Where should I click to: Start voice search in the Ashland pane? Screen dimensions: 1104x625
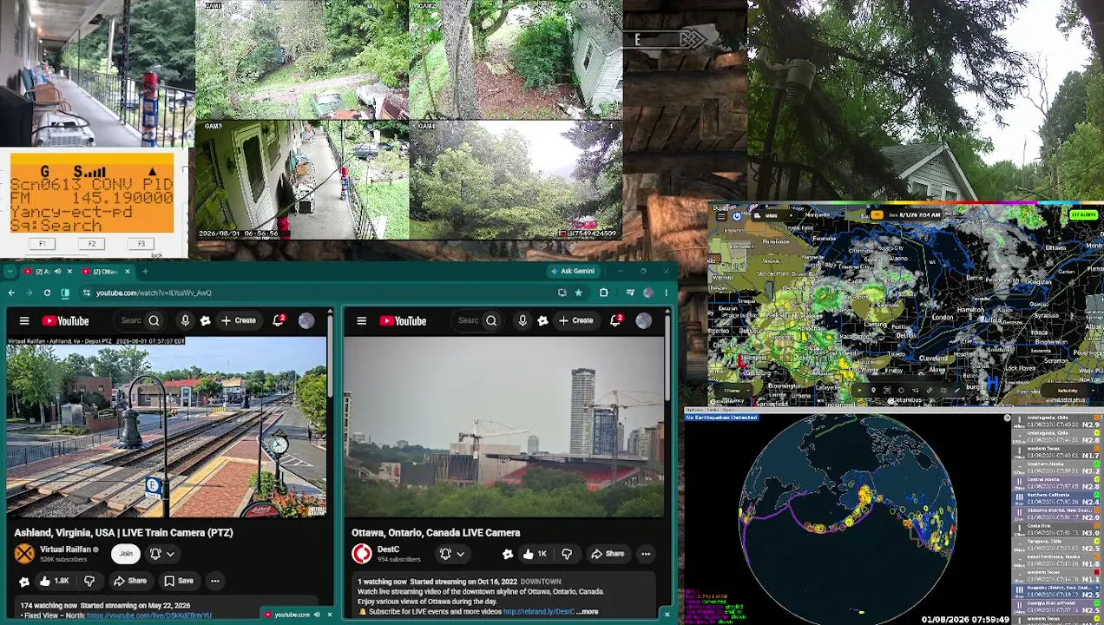point(185,321)
